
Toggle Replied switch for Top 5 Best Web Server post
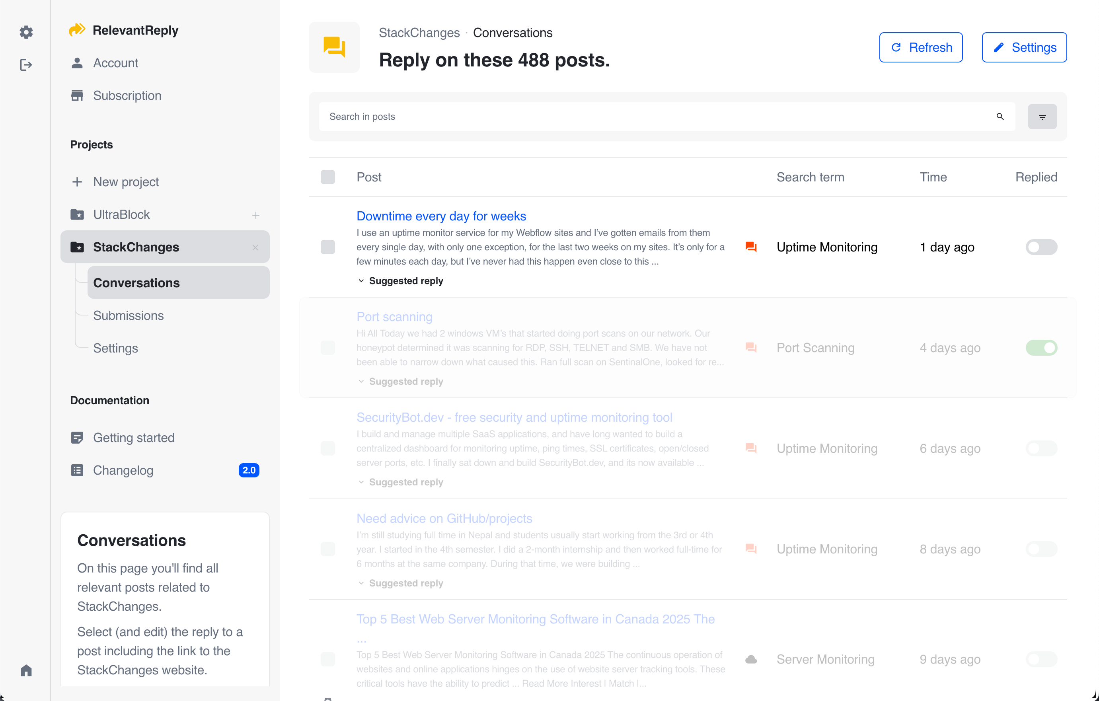pyautogui.click(x=1041, y=659)
